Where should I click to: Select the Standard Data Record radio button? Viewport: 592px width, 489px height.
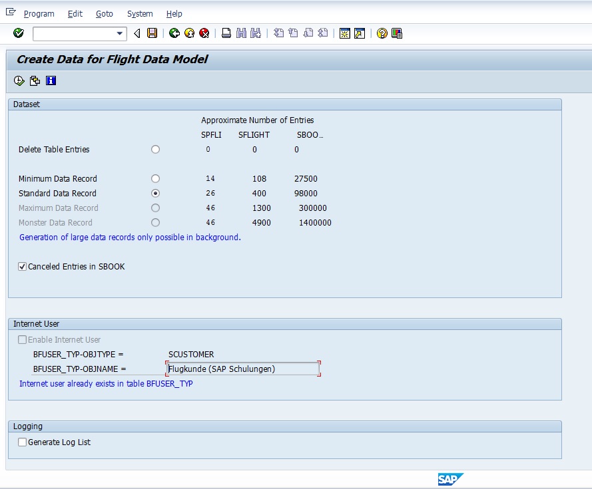tap(155, 194)
